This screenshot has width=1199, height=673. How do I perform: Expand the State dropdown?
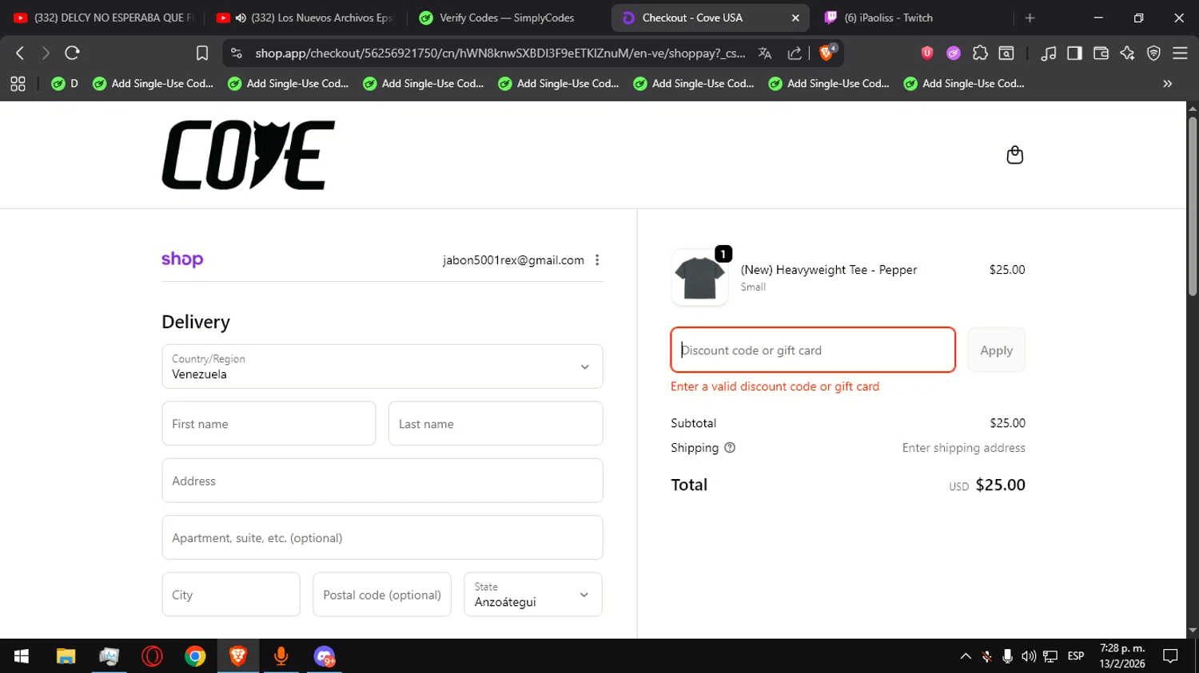(x=533, y=595)
